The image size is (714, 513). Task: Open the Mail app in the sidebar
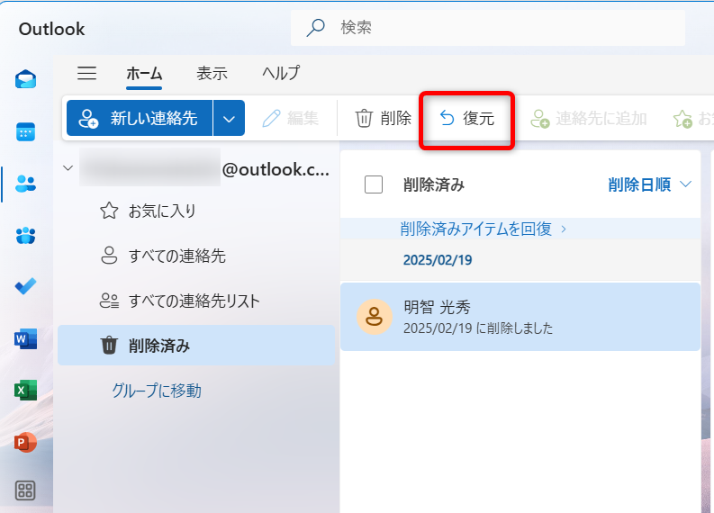[25, 80]
